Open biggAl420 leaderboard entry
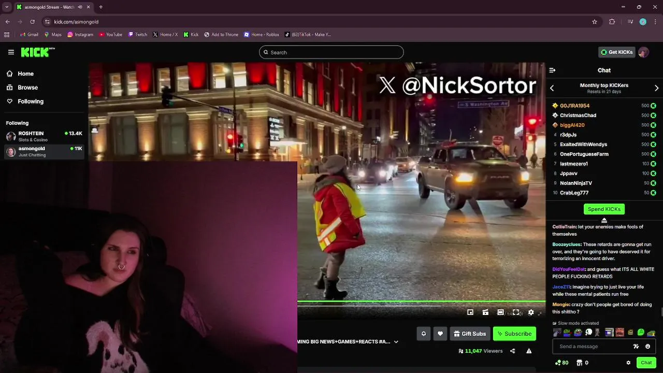This screenshot has width=663, height=373. point(604,125)
